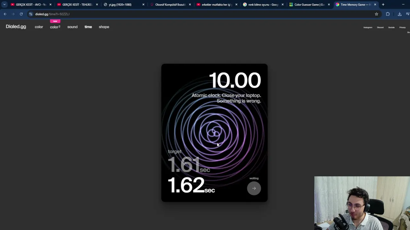
Task: Go back with the browser back arrow
Action: click(x=5, y=14)
